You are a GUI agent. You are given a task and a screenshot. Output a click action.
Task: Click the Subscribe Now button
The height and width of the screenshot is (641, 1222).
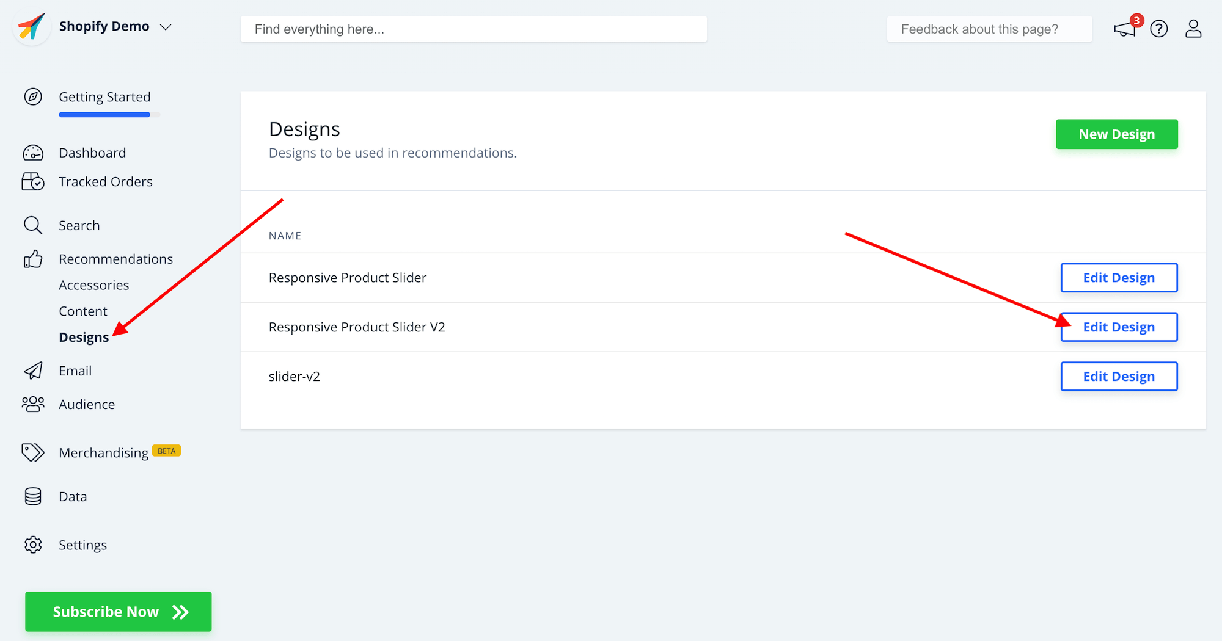pyautogui.click(x=119, y=612)
